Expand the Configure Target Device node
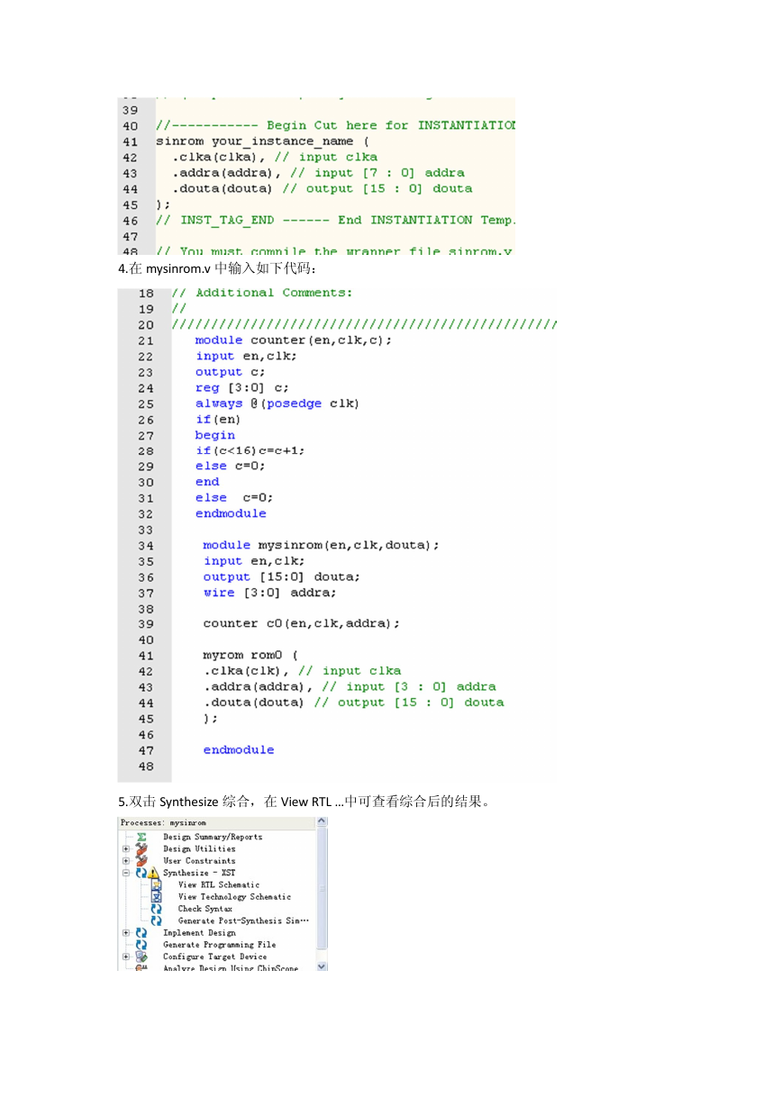 pos(125,956)
